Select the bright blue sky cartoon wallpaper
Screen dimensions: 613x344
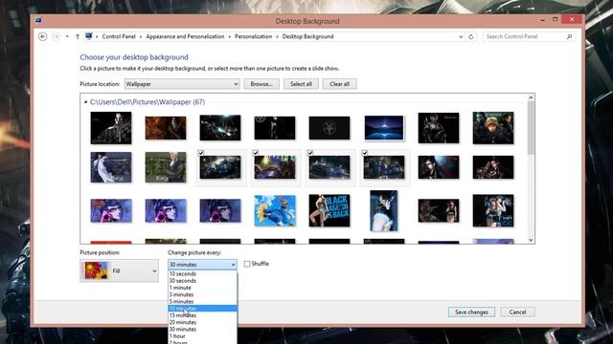pos(275,210)
